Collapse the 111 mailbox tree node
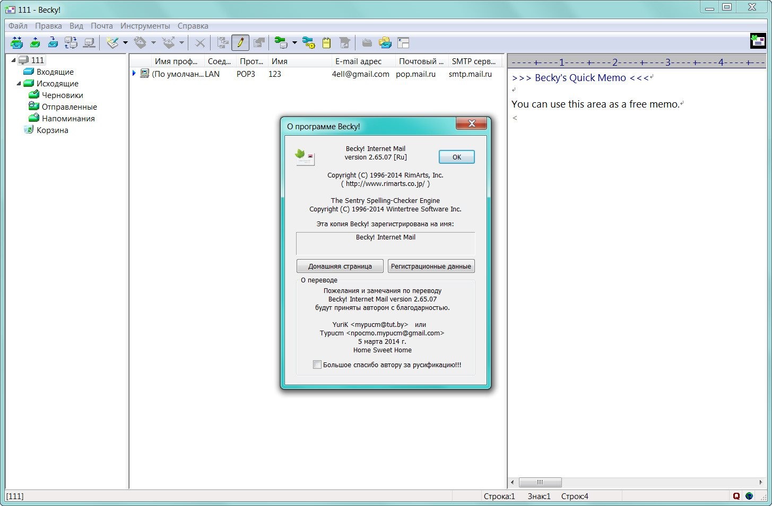The height and width of the screenshot is (506, 772). pyautogui.click(x=13, y=60)
